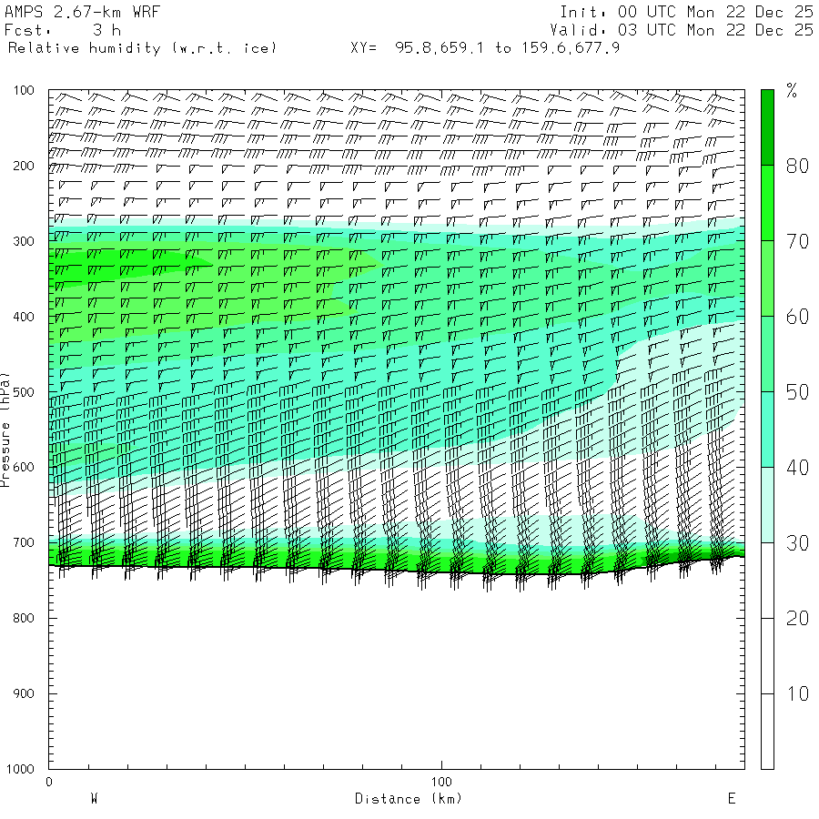This screenshot has width=819, height=819.
Task: Click the colorbar '80' value label
Action: [x=797, y=167]
